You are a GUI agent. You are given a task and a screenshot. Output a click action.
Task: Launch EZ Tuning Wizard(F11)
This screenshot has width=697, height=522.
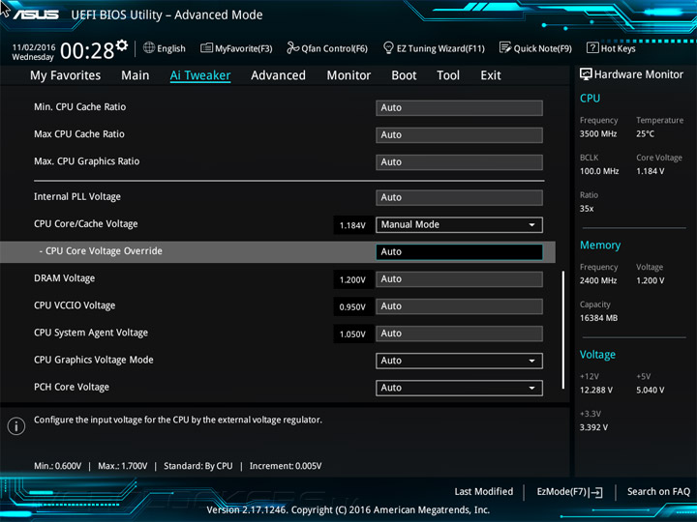tap(434, 48)
